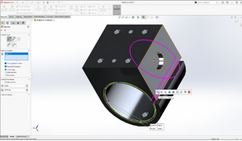Image resolution: width=242 pixels, height=141 pixels.
Task: Select the Revolved Cut tool
Action: pyautogui.click(x=51, y=9)
